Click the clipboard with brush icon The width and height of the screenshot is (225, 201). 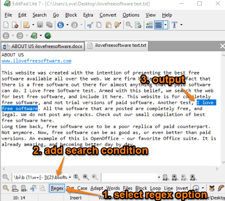click(118, 25)
